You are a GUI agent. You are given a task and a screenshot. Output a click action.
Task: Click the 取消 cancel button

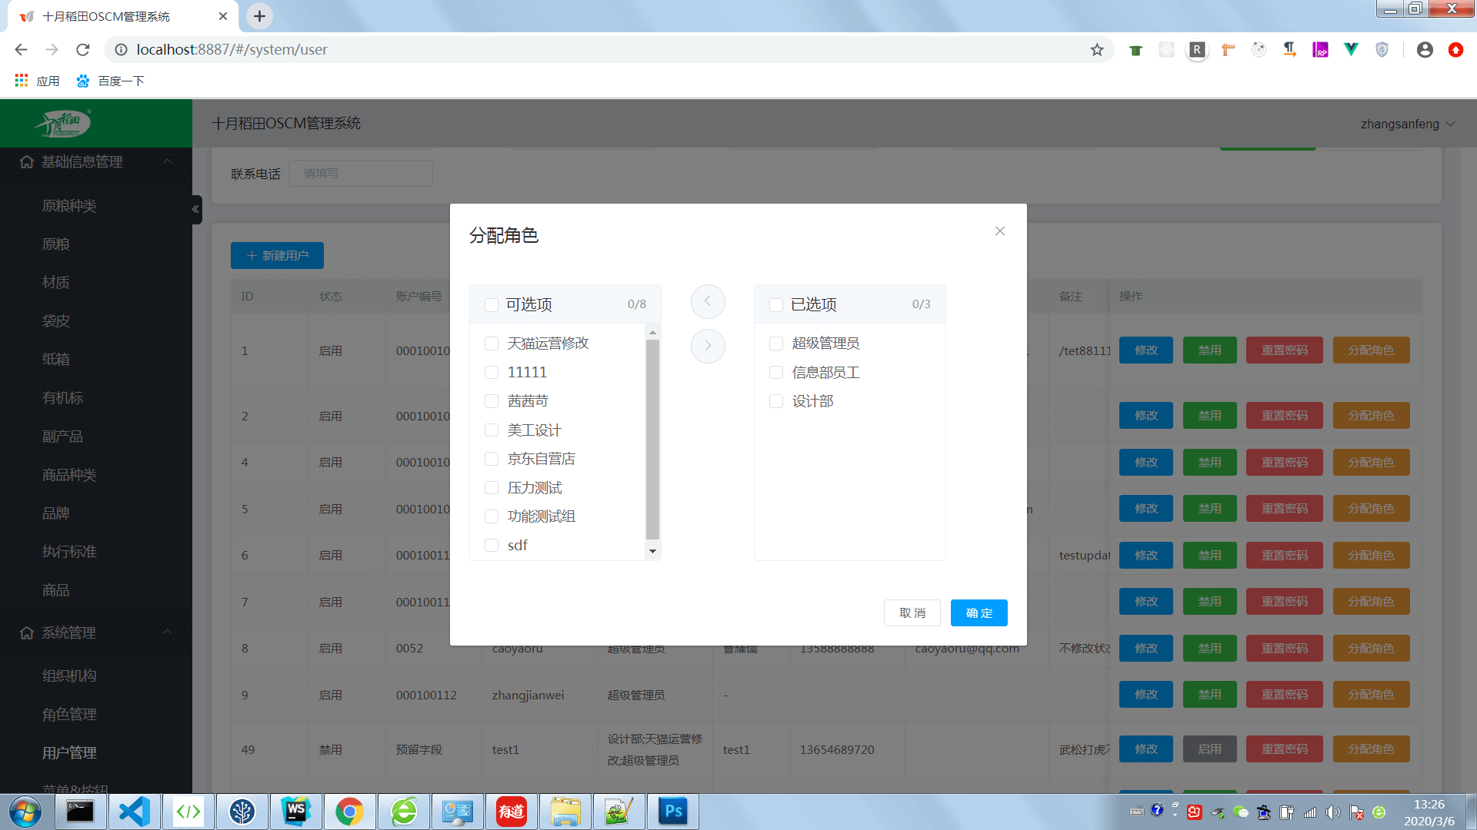pos(912,613)
